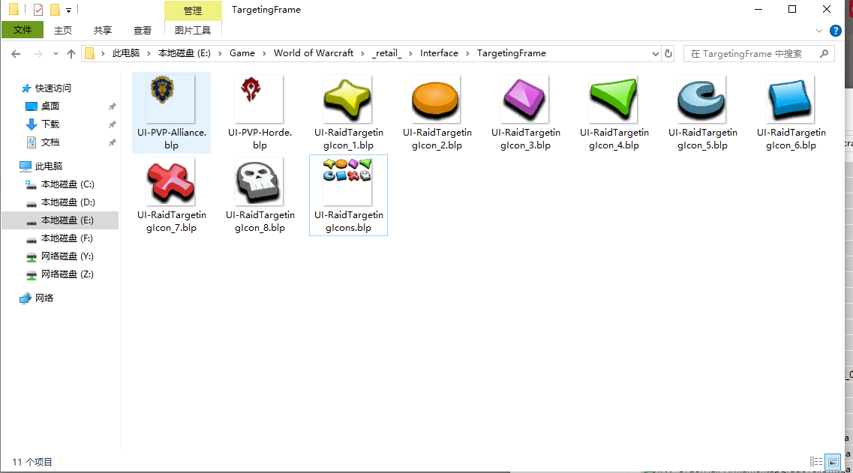
Task: Go up one folder level
Action: (x=71, y=54)
